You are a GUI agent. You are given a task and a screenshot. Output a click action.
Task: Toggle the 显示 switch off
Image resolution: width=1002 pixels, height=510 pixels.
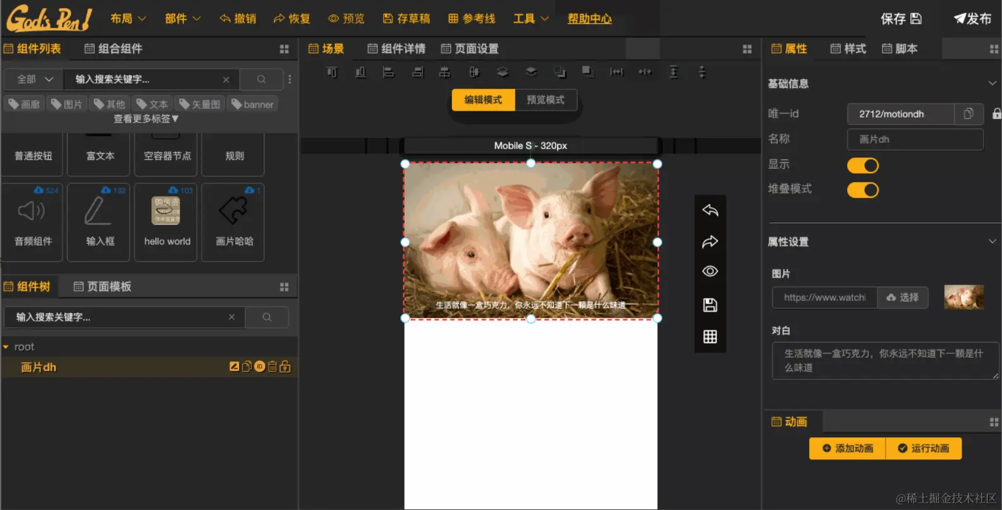[862, 166]
